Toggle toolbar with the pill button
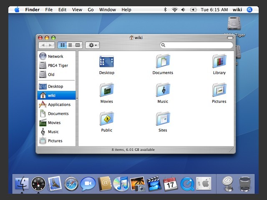This screenshot has width=267, height=200. (x=230, y=38)
